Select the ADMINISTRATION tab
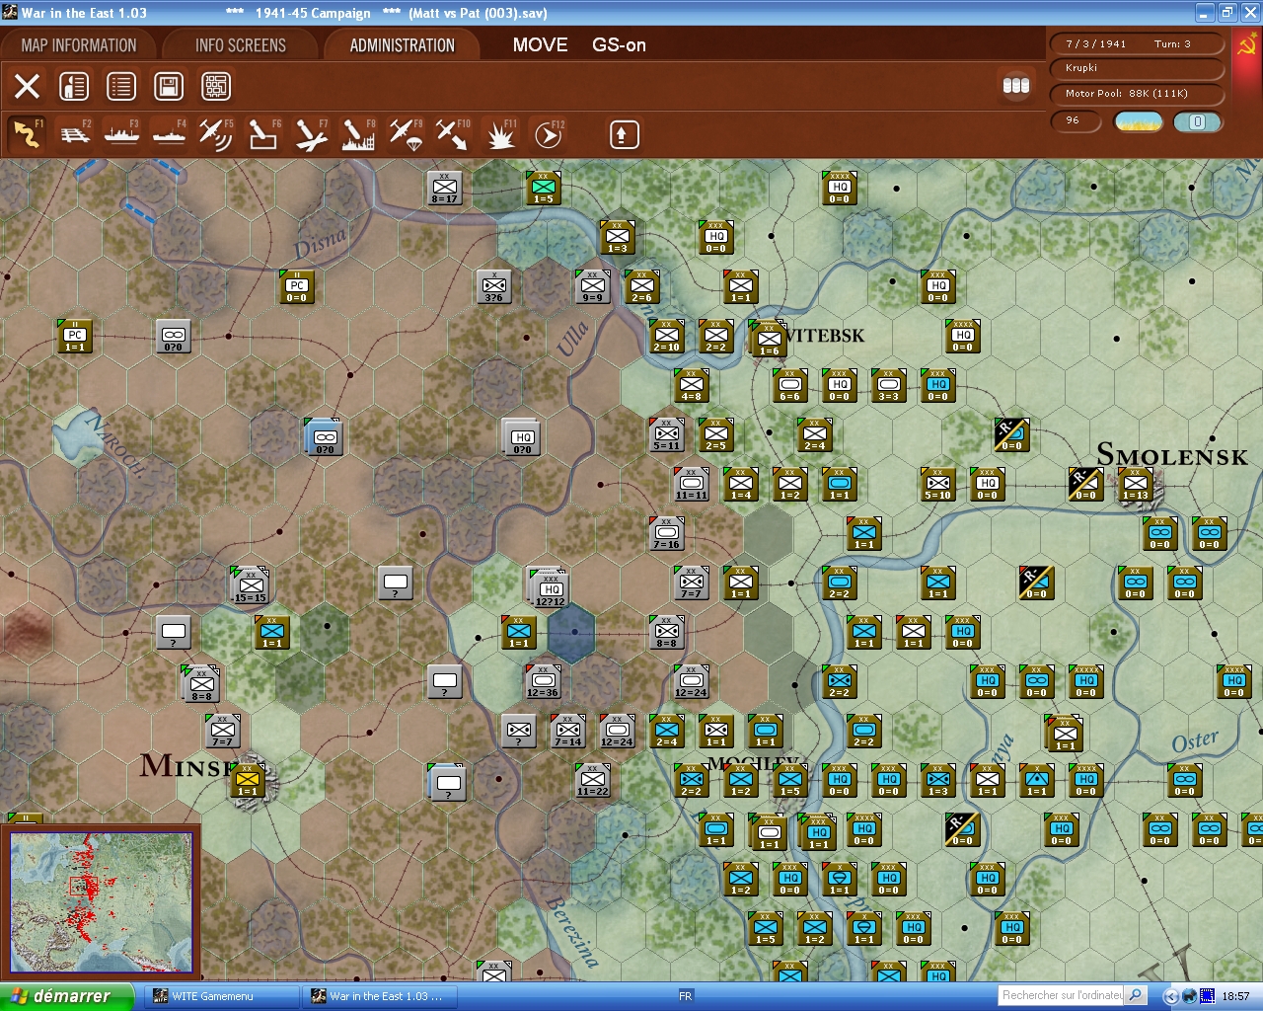The image size is (1263, 1011). (403, 45)
